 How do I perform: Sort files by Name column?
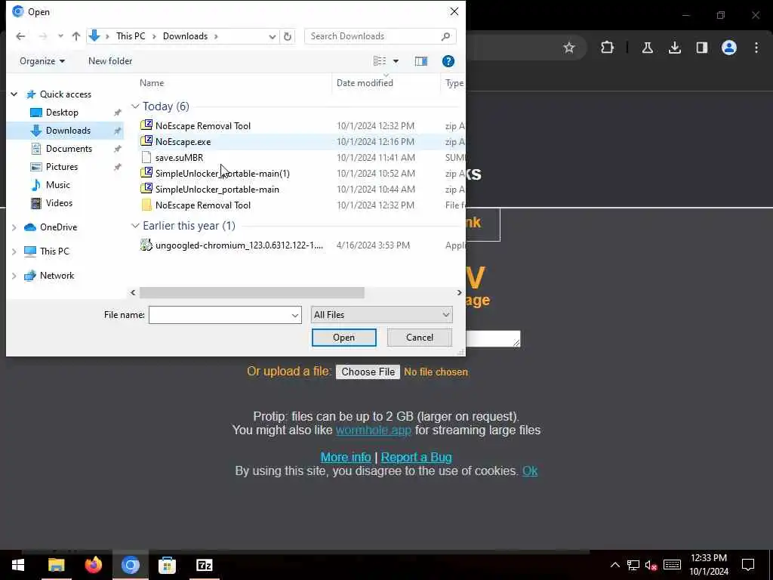tap(151, 83)
